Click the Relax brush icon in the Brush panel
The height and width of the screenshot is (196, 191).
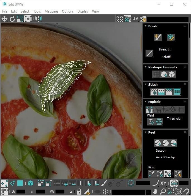[171, 37]
